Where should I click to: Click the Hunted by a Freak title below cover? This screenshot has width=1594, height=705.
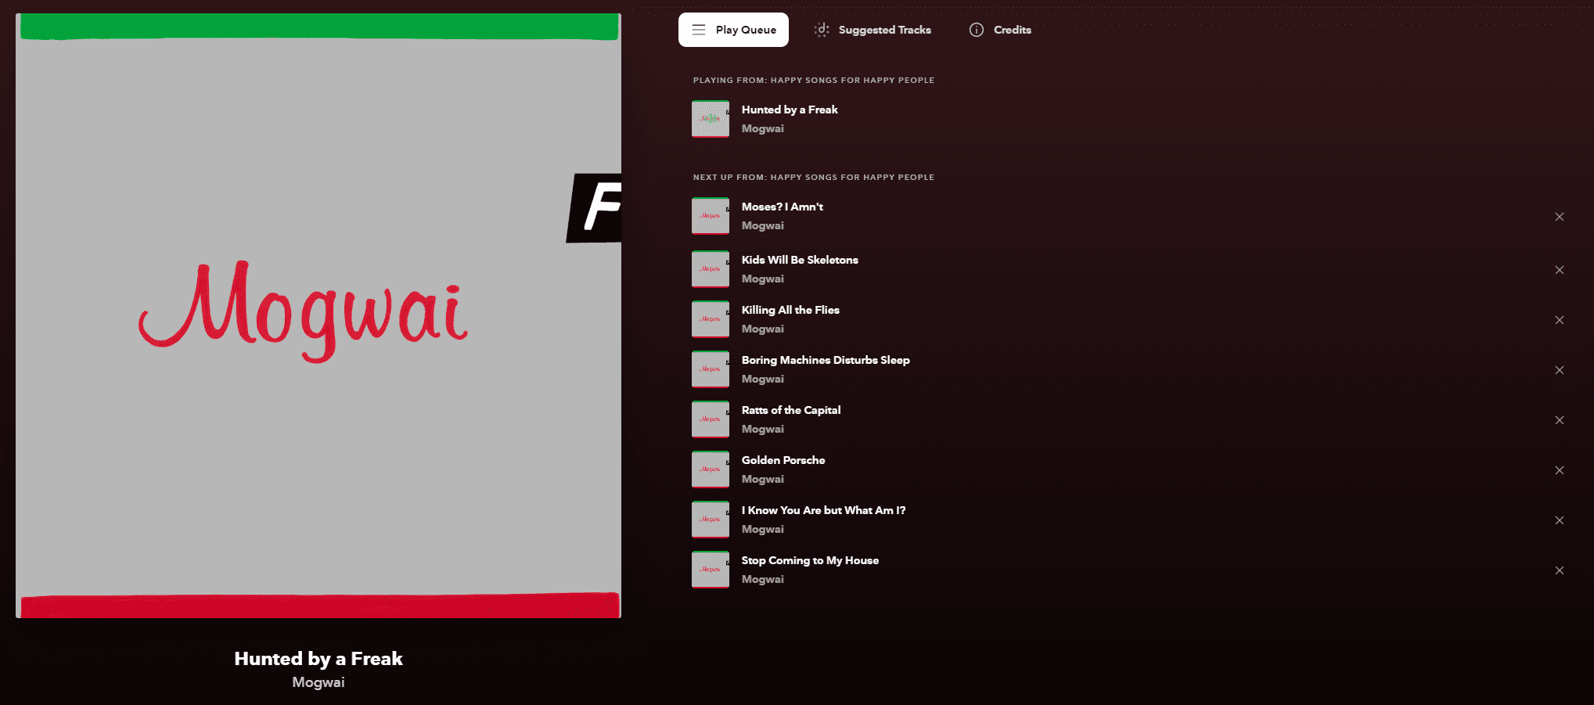pyautogui.click(x=318, y=659)
